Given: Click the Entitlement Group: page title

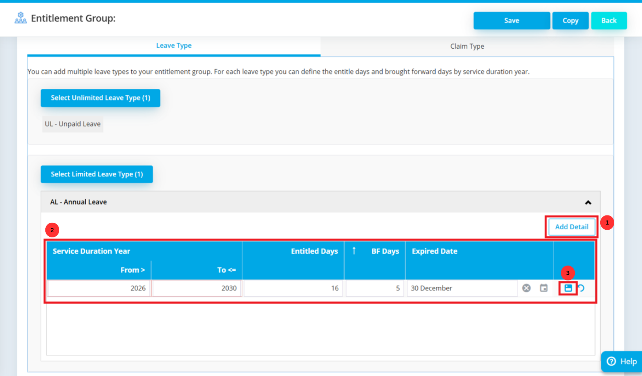Looking at the screenshot, I should click(x=73, y=18).
